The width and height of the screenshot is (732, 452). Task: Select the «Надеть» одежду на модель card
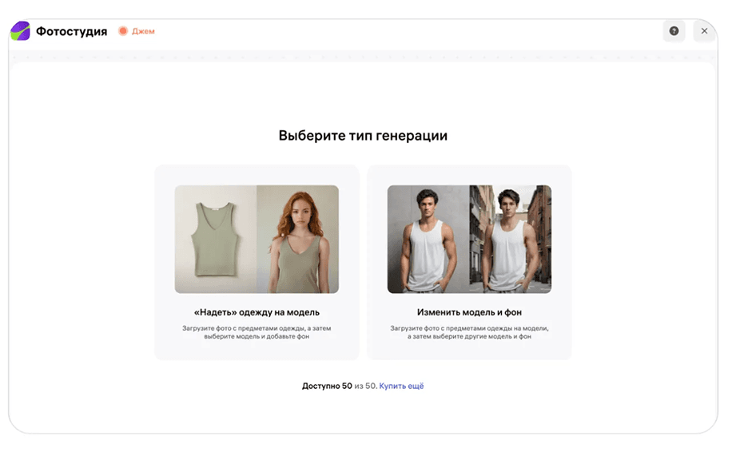(x=257, y=262)
